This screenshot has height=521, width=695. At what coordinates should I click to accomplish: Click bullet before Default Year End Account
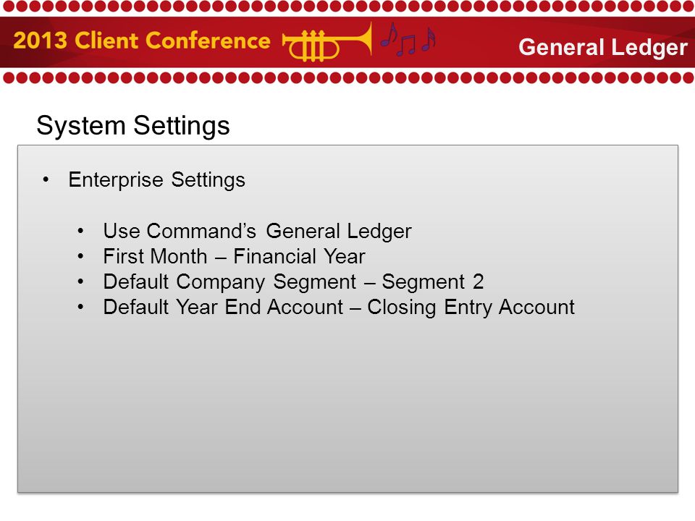coord(80,307)
